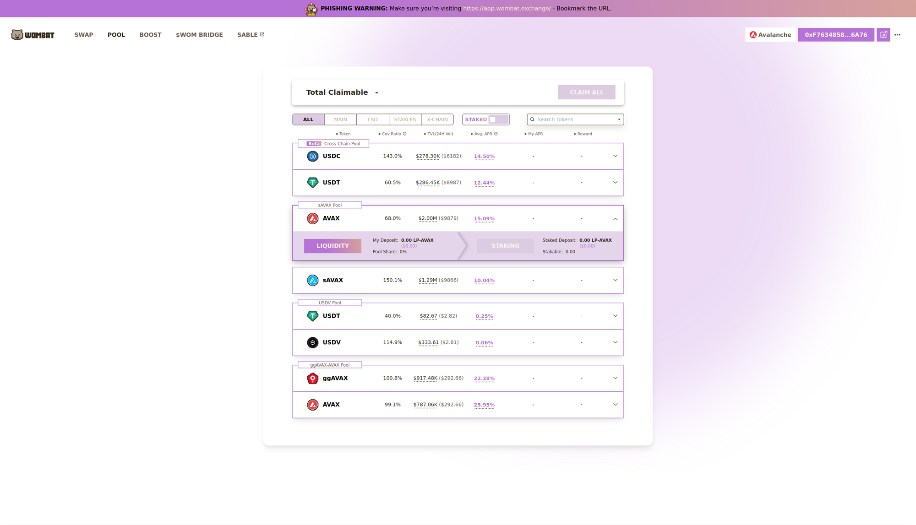This screenshot has width=916, height=525.
Task: Click the Cov Ratio info icon
Action: click(404, 134)
